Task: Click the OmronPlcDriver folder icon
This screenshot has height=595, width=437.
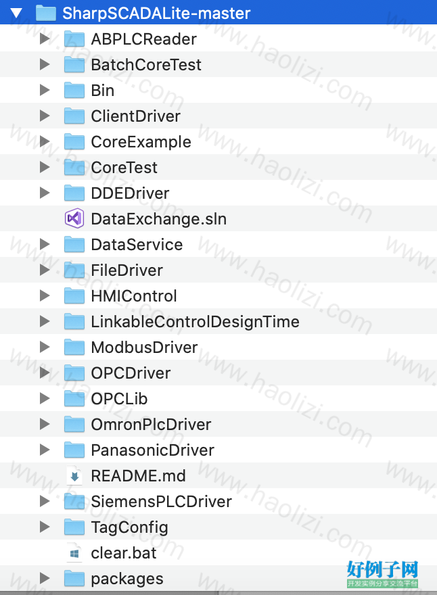Action: 74,424
